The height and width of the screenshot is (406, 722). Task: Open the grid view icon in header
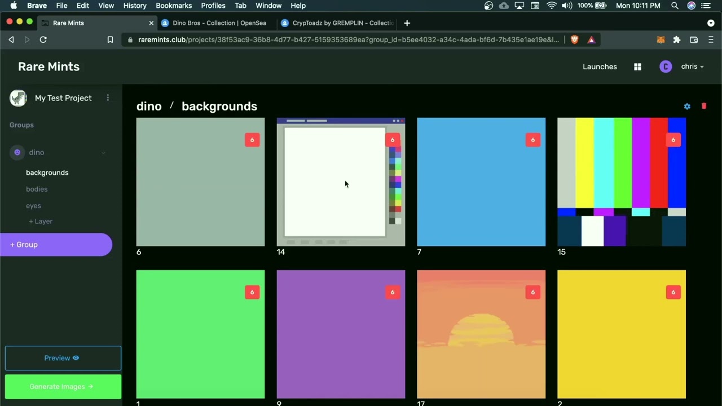coord(637,67)
